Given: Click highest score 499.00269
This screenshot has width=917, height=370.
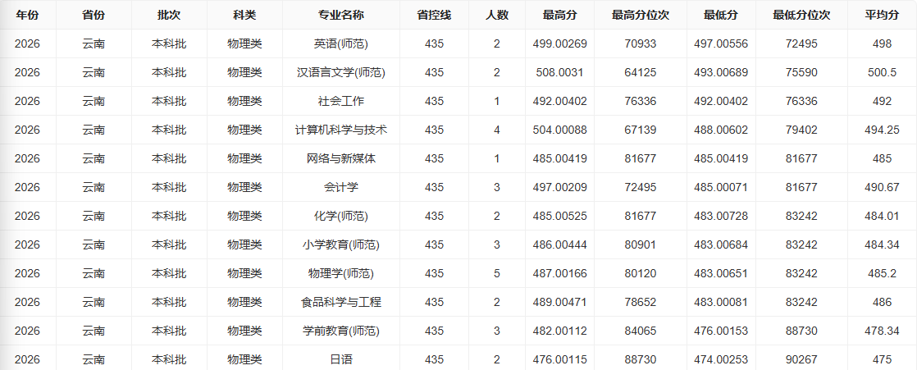Looking at the screenshot, I should tap(559, 43).
